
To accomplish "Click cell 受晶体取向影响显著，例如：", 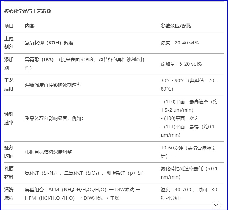I will [x=54, y=118].
